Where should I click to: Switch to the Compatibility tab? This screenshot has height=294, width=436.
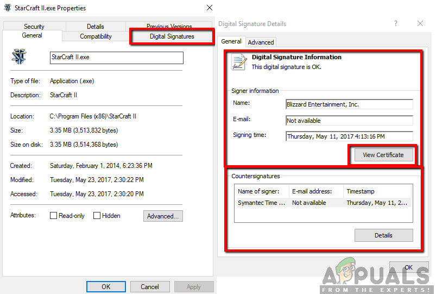coord(96,36)
